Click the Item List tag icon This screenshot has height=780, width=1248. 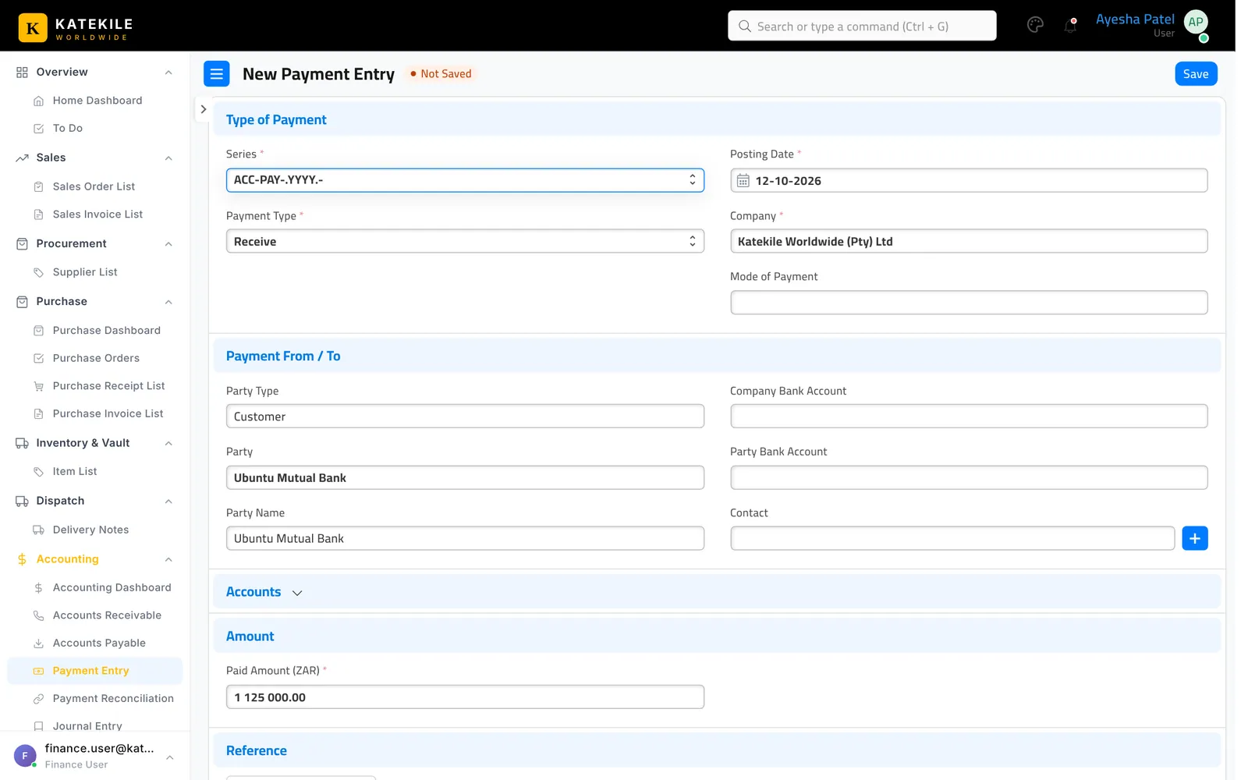[38, 472]
